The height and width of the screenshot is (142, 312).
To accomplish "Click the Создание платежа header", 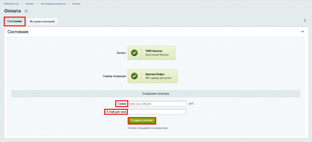I will 156,94.
